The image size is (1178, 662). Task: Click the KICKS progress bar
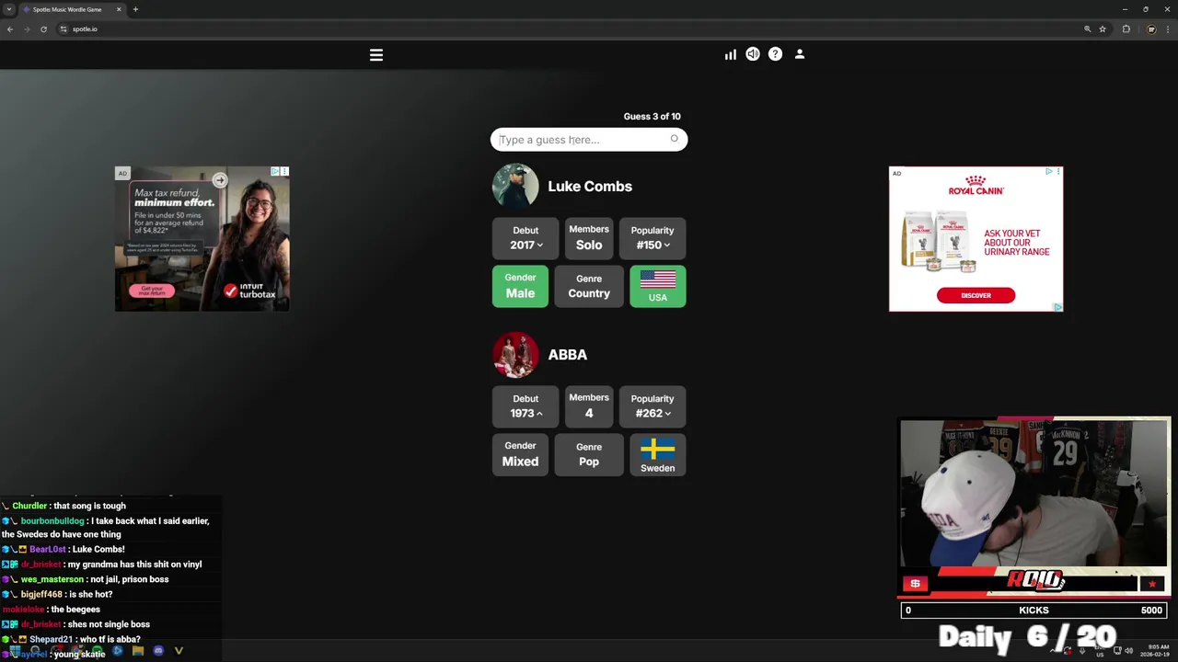coord(1034,611)
